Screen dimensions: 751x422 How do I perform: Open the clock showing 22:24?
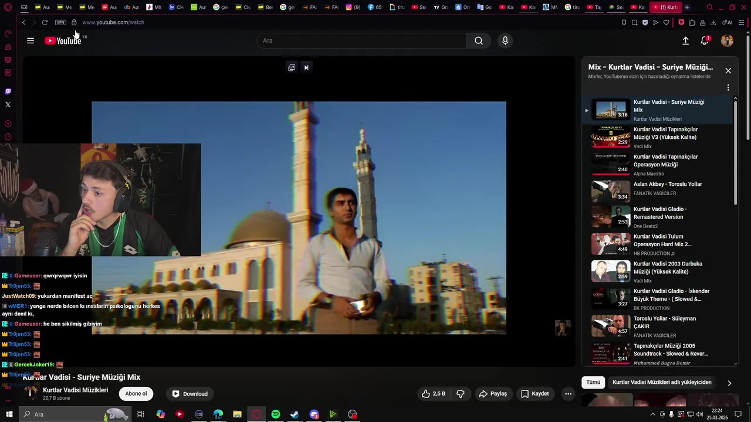717,414
